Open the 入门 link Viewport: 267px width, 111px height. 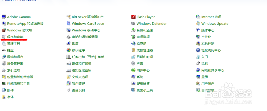205,57
